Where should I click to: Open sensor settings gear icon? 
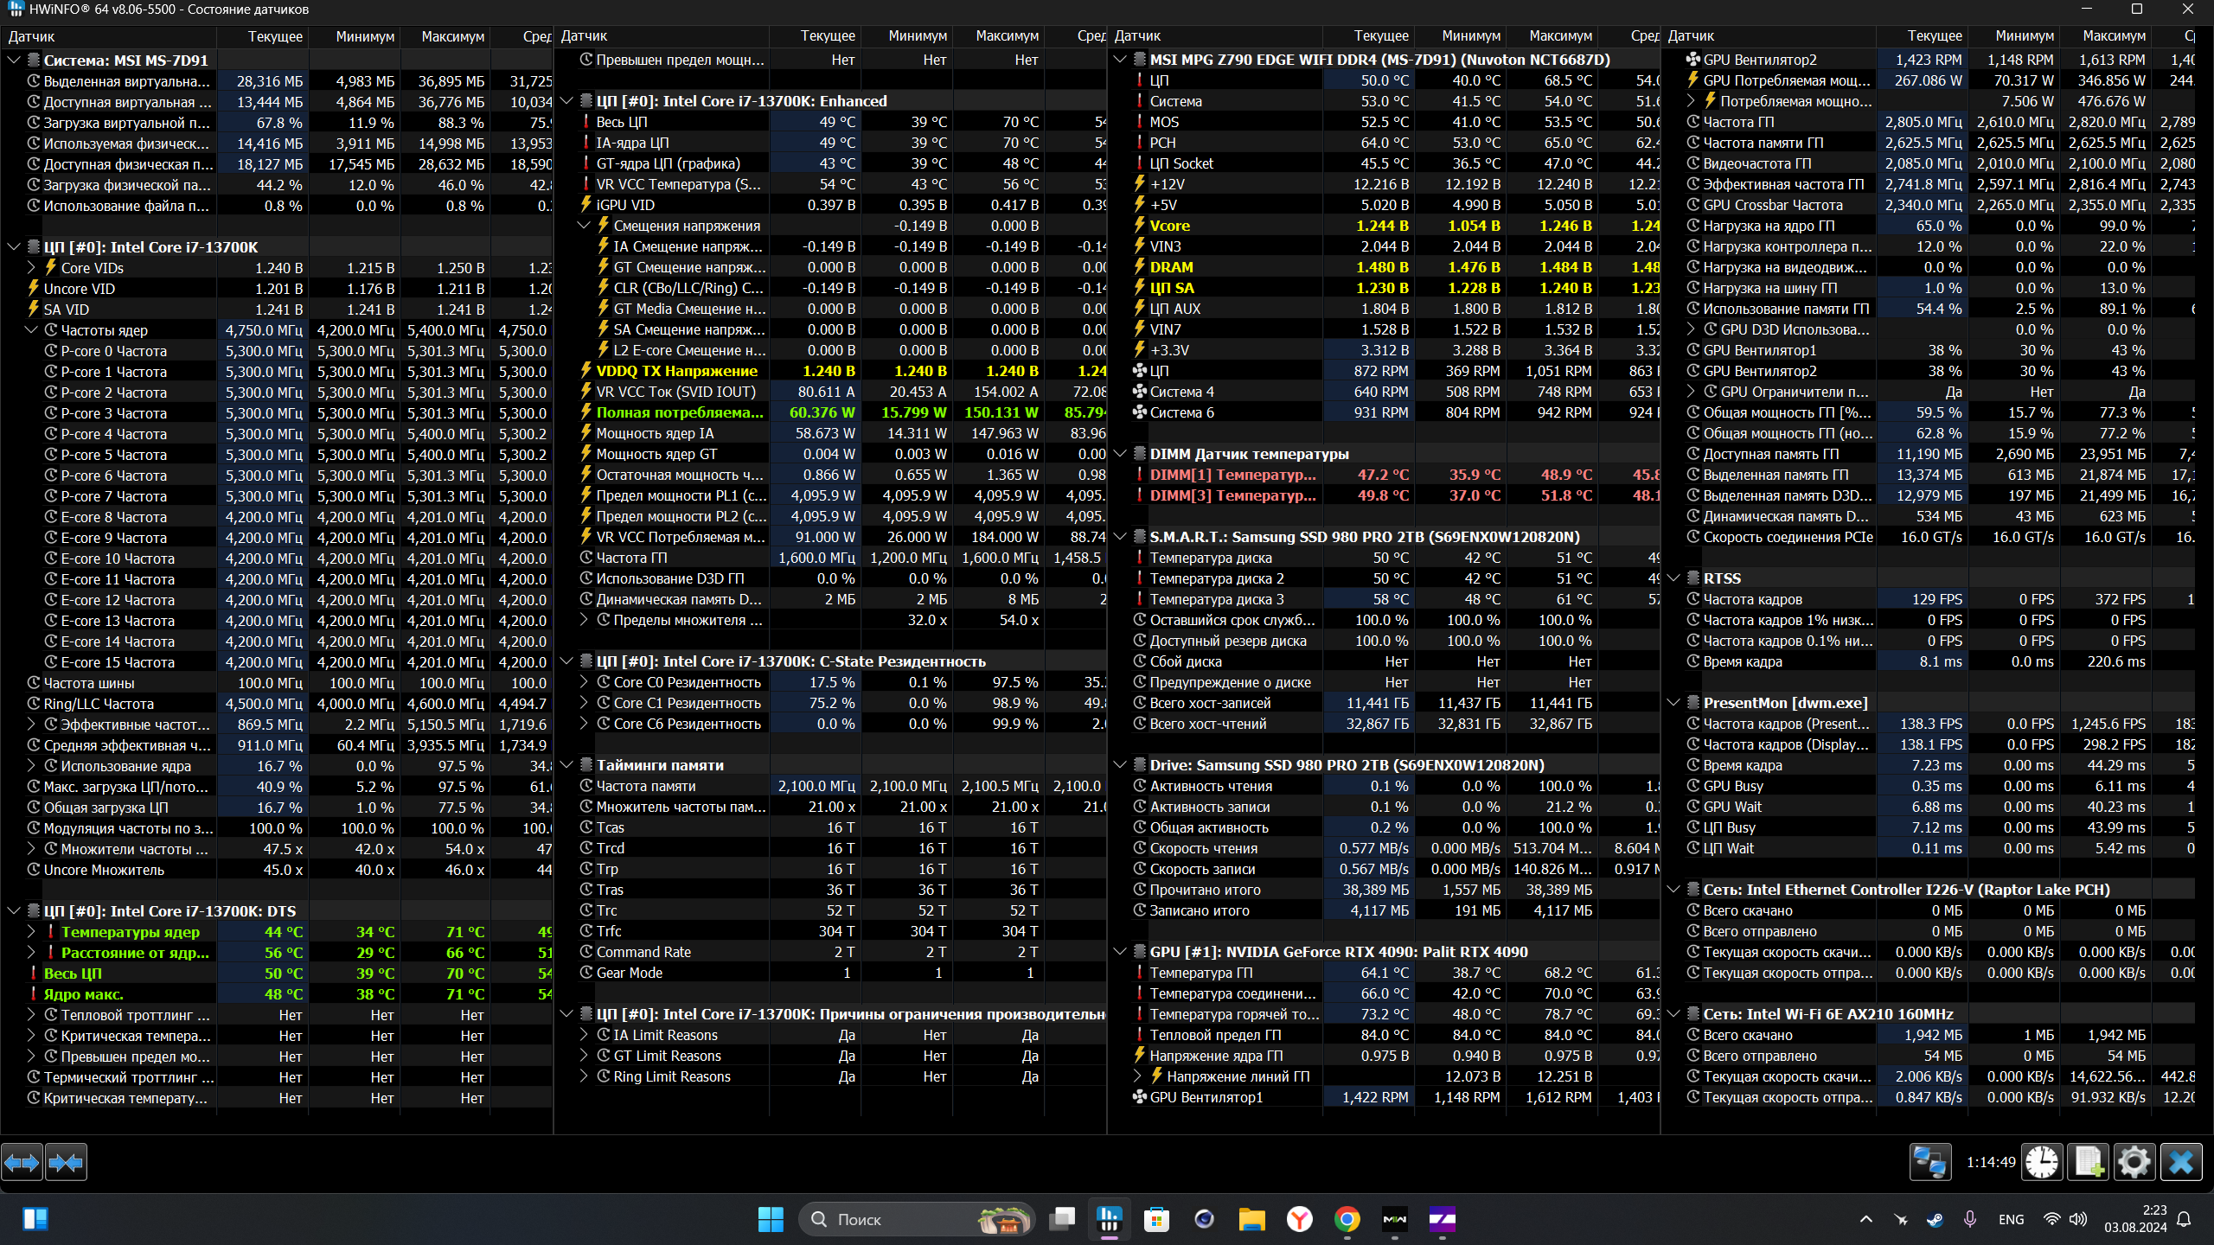pyautogui.click(x=2134, y=1162)
